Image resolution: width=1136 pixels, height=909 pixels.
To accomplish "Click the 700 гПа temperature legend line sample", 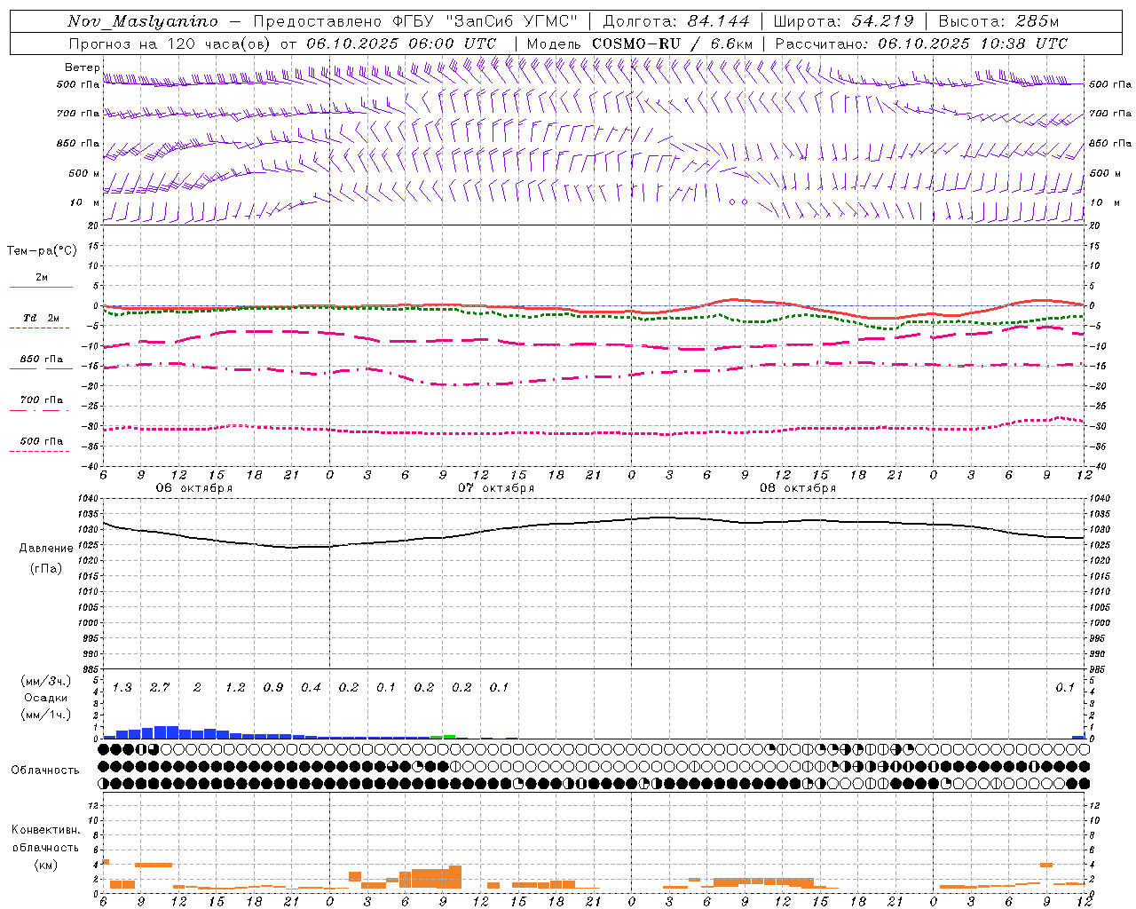I will (x=40, y=410).
